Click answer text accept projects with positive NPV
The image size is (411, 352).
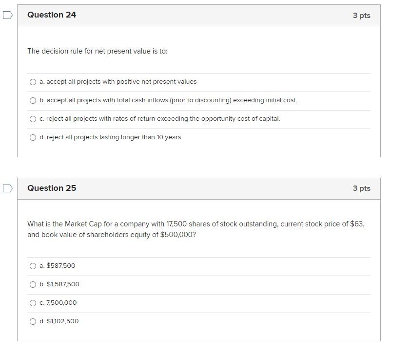(x=117, y=82)
